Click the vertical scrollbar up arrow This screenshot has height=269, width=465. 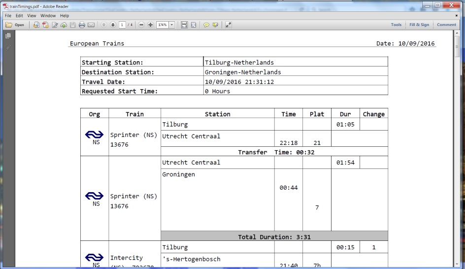(x=457, y=33)
